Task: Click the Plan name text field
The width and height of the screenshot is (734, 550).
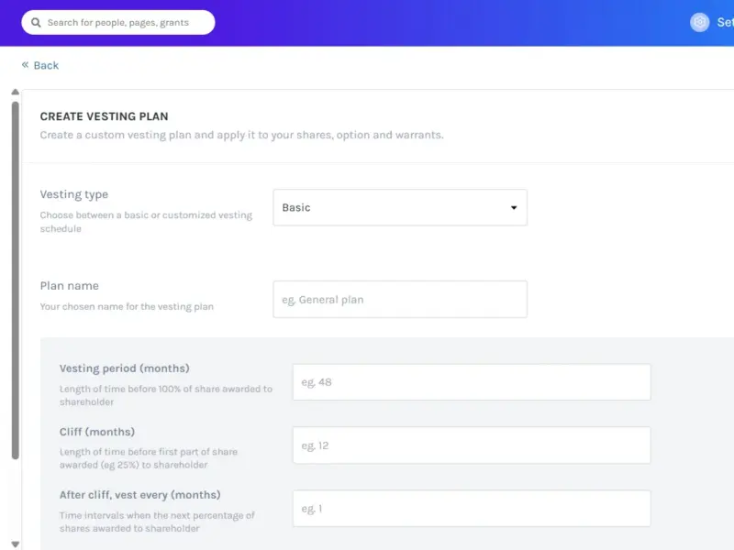Action: (400, 300)
